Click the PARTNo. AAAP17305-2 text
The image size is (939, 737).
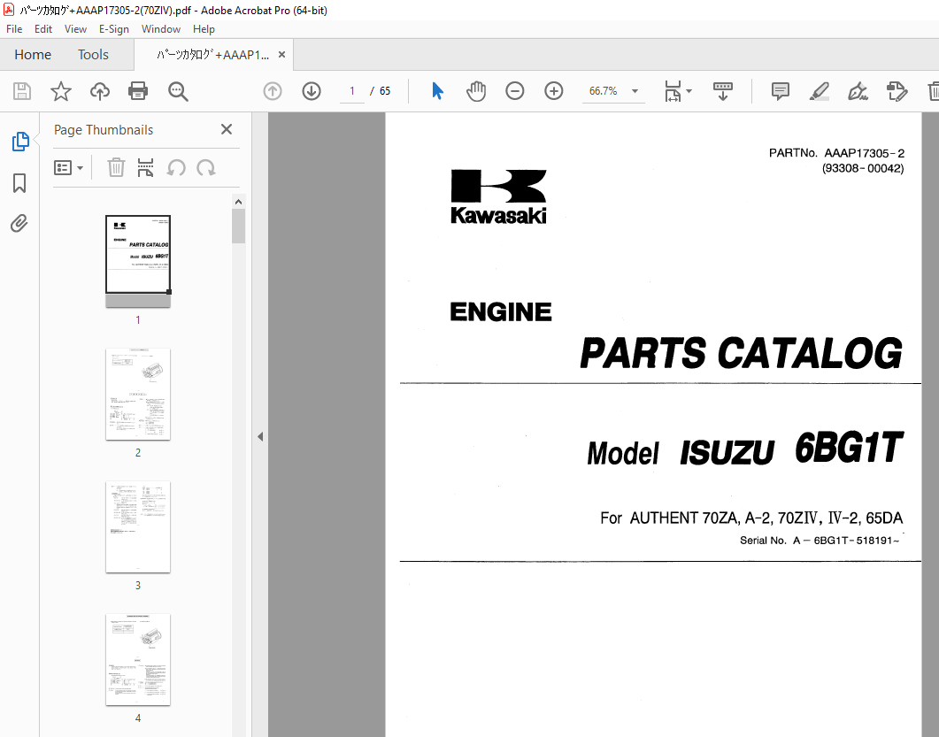[x=836, y=153]
